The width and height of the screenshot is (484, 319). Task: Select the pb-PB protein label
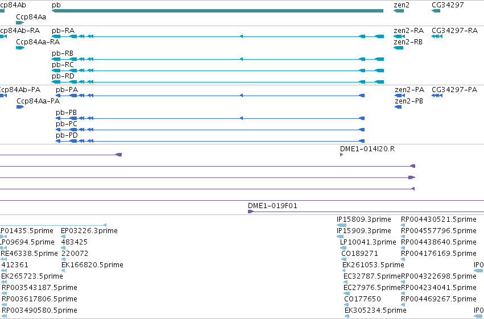[x=66, y=113]
